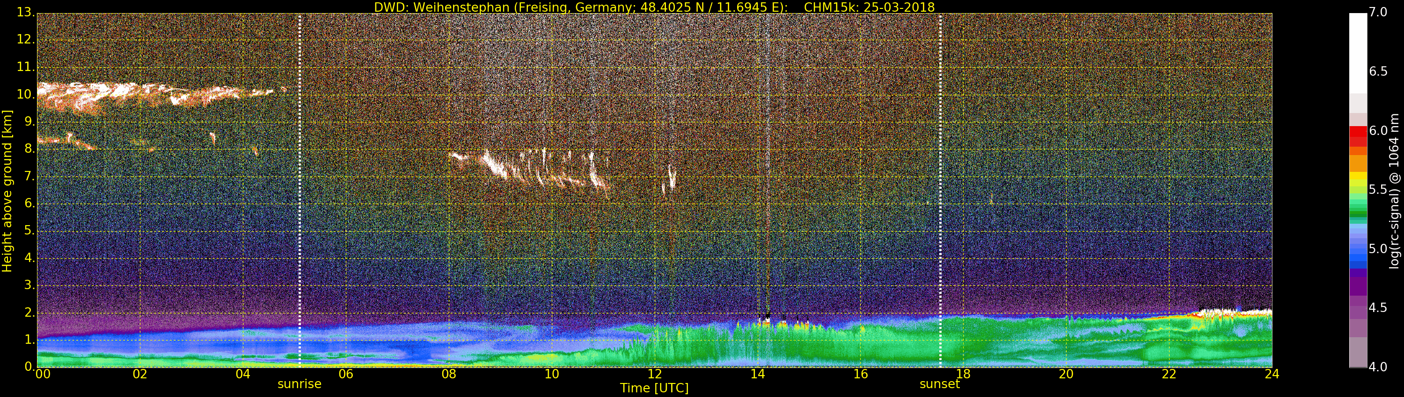This screenshot has width=1404, height=397.
Task: Click the '5.5' colorbar tick label
Action: click(1378, 189)
